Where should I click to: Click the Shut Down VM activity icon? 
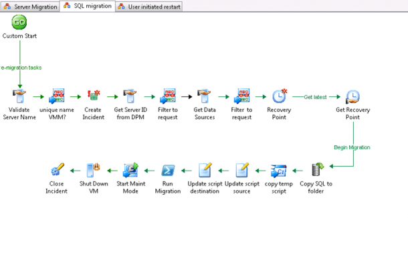coord(94,170)
